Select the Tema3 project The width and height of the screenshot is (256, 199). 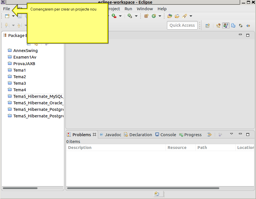point(17,83)
